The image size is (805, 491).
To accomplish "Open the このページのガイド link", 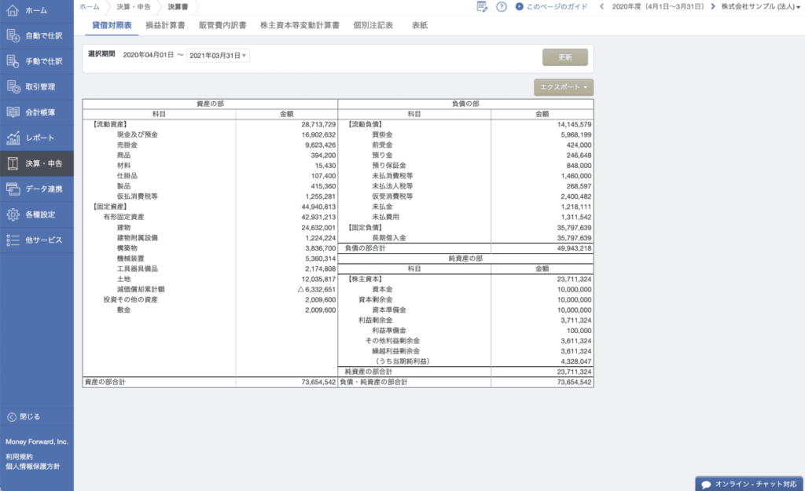I will pos(551,6).
